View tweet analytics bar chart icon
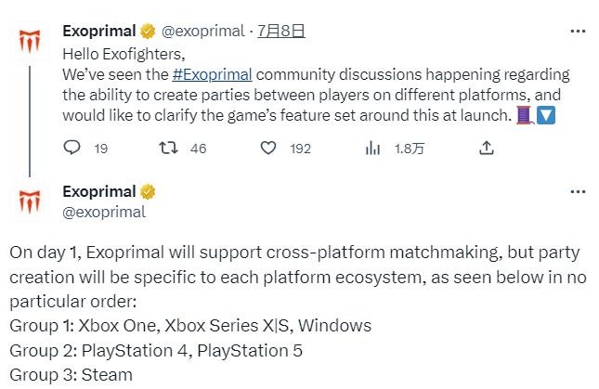This screenshot has width=599, height=389. pyautogui.click(x=373, y=148)
